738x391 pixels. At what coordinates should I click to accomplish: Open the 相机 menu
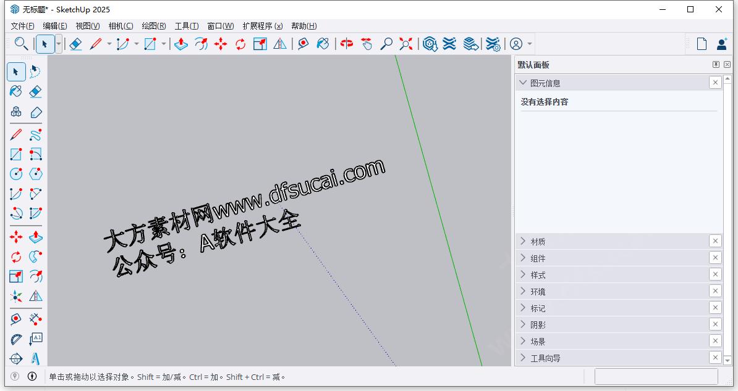pos(121,26)
